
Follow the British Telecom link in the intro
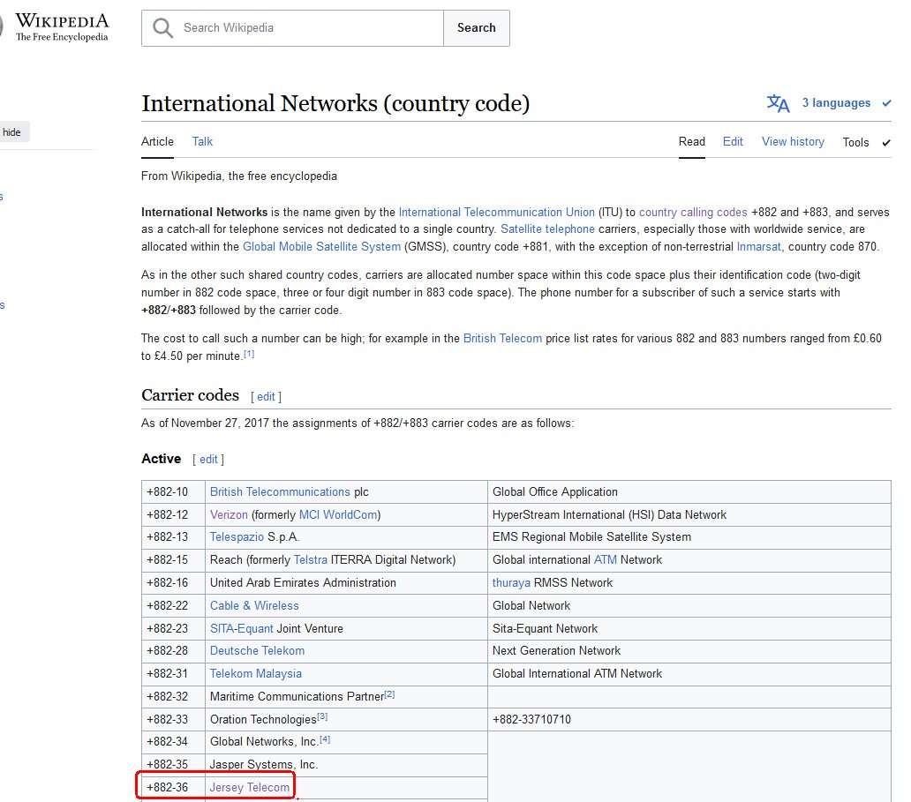502,338
